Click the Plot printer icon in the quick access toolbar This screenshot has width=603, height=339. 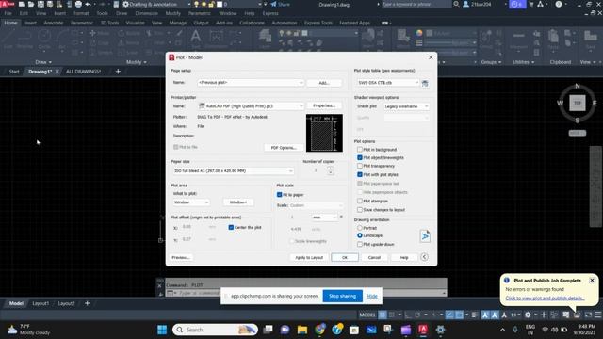click(x=78, y=4)
